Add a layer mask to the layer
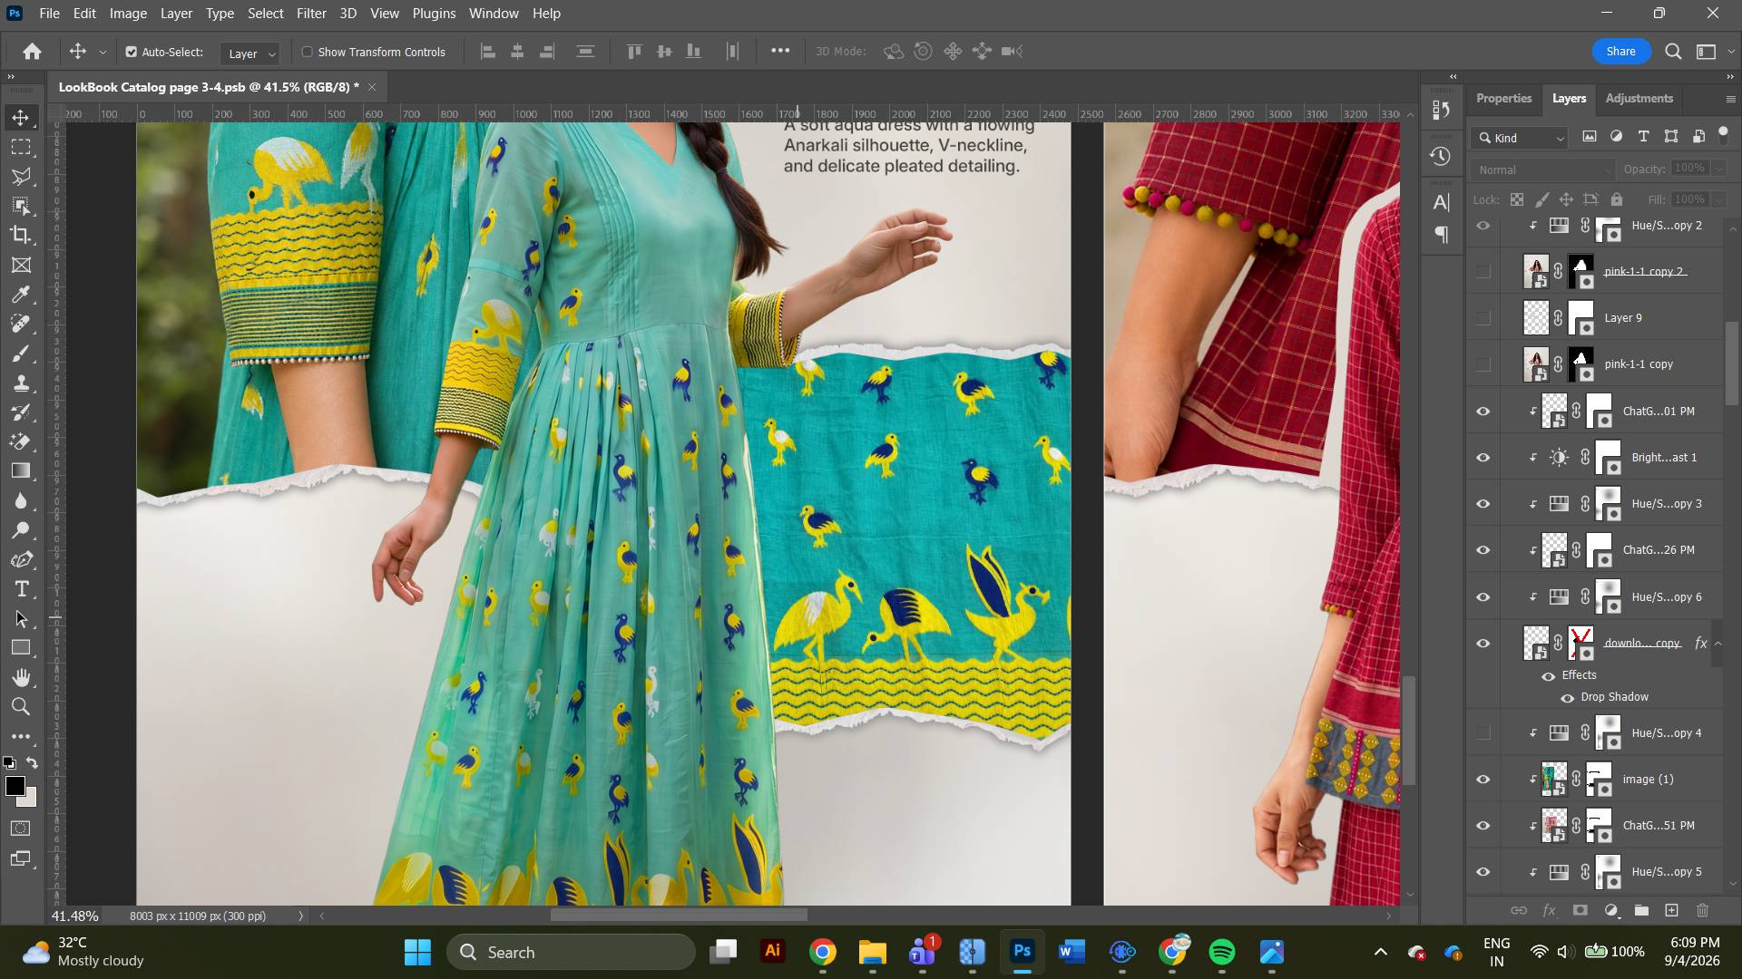The image size is (1742, 979). pos(1580,910)
